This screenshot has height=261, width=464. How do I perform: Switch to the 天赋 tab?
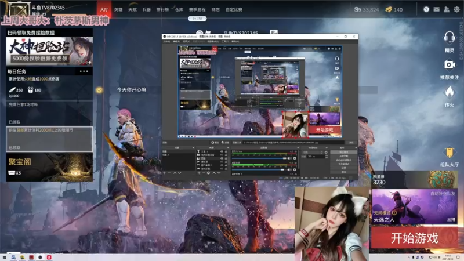(x=133, y=9)
